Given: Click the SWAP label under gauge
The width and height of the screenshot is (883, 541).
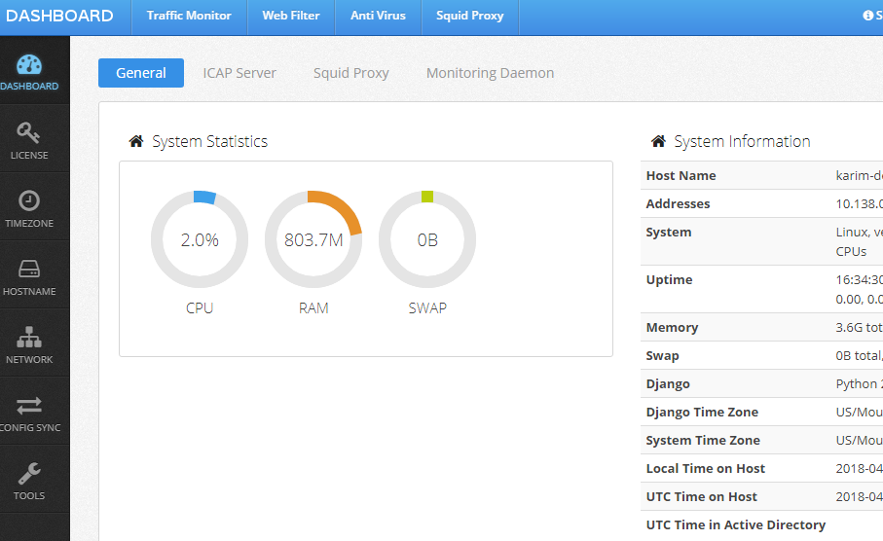Looking at the screenshot, I should coord(427,307).
